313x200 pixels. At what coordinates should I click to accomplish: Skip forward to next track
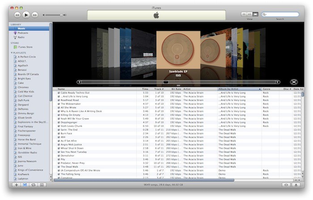click(35, 15)
